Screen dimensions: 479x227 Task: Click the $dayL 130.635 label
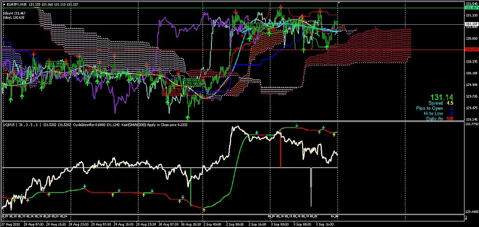coord(14,18)
